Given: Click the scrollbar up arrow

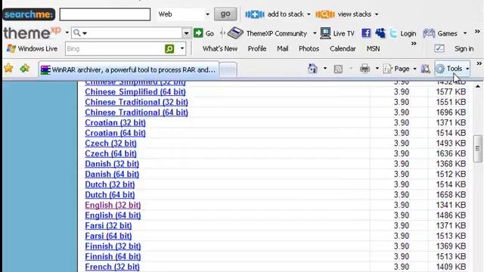Looking at the screenshot, I should (x=478, y=86).
